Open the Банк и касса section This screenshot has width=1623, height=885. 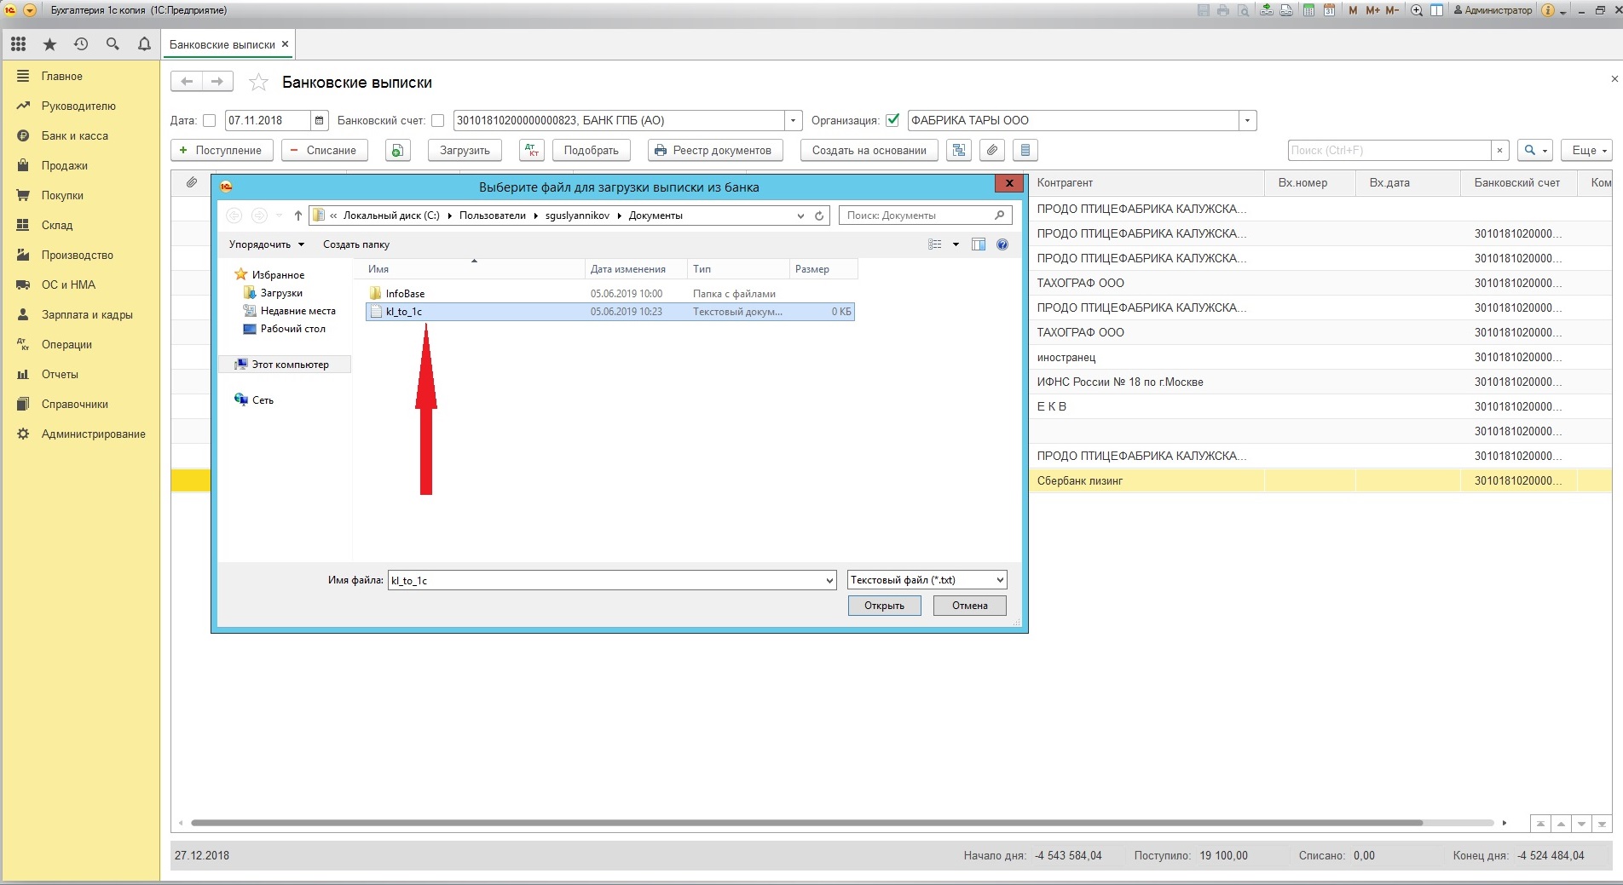click(x=75, y=135)
